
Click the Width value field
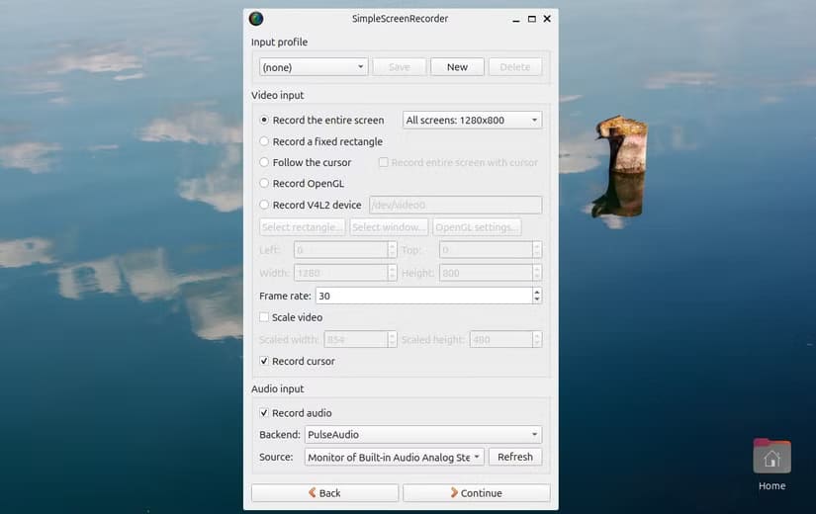coord(341,273)
